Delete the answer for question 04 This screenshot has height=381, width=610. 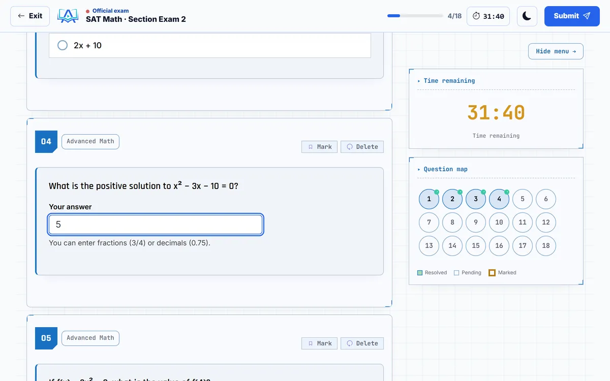(362, 147)
